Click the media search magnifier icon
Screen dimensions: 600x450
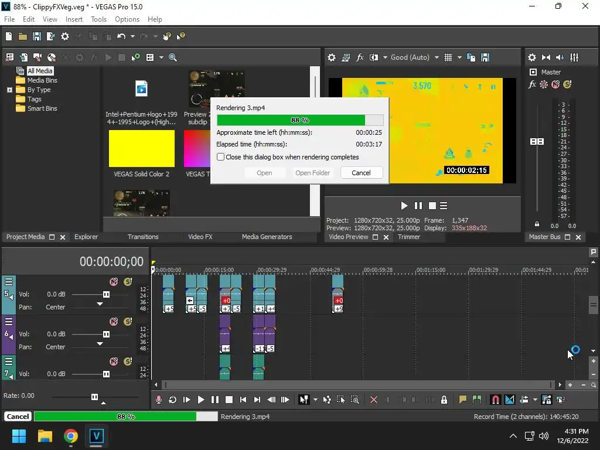click(x=173, y=57)
